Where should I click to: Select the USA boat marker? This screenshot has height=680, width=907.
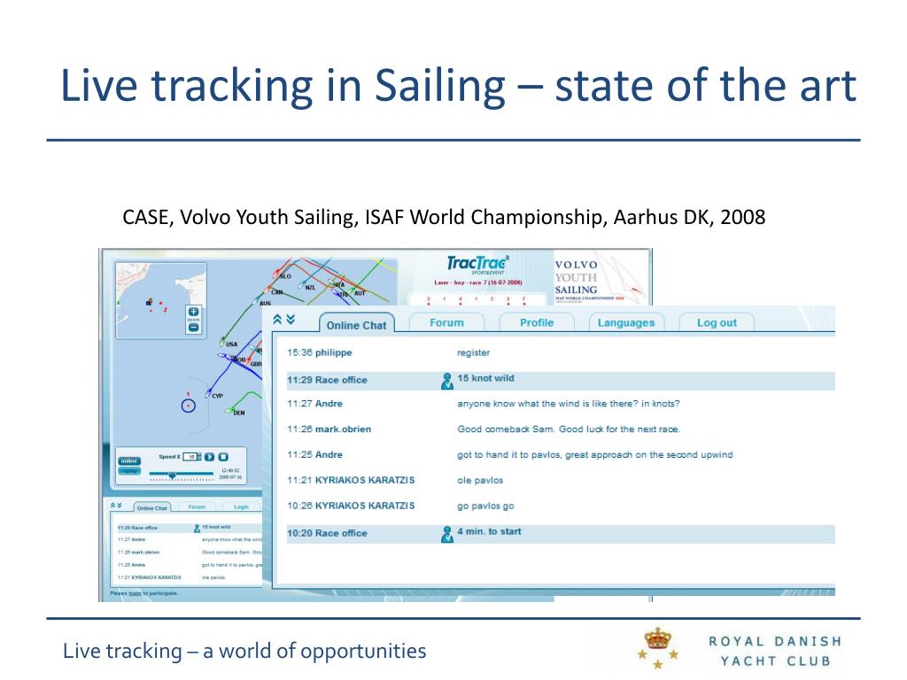coord(222,342)
